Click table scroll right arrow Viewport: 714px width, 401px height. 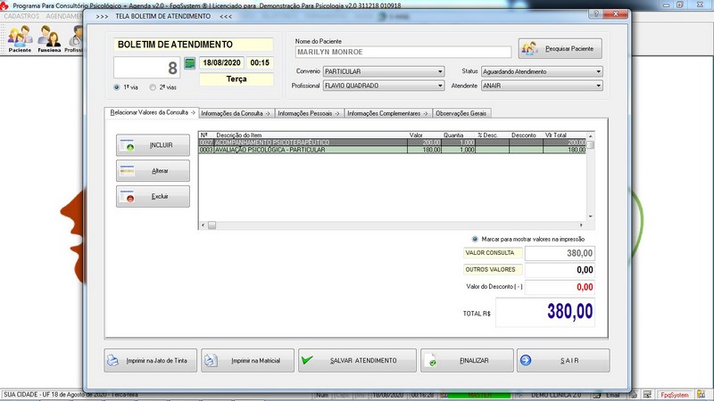point(581,225)
